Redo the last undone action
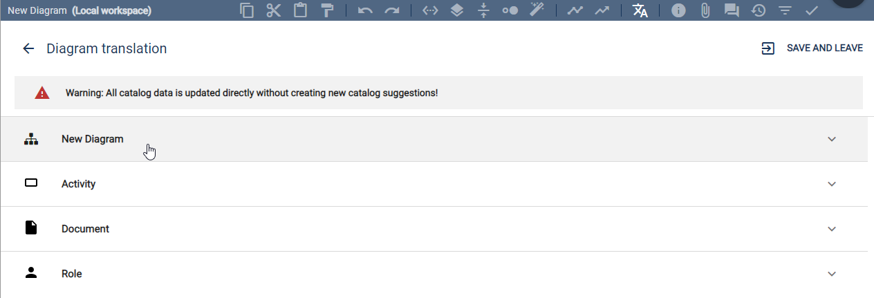 [392, 11]
